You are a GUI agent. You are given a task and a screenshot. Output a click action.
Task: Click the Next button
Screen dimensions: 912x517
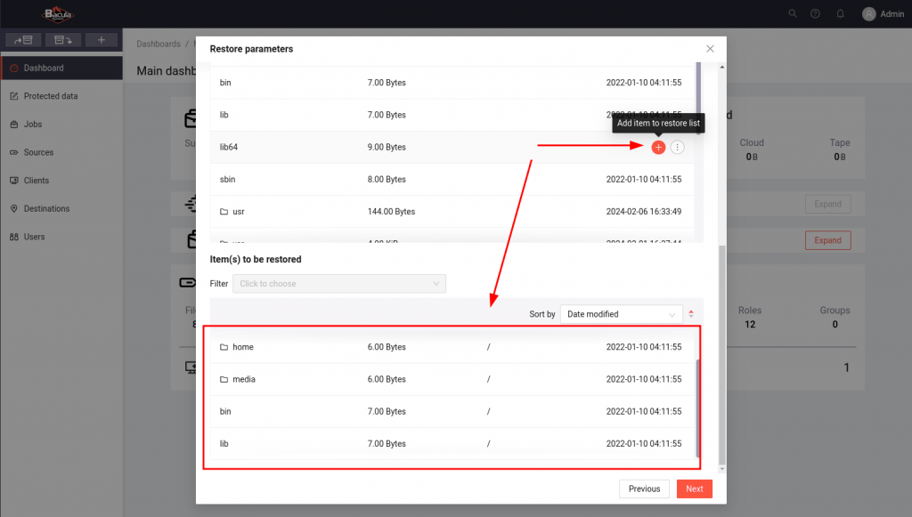694,489
